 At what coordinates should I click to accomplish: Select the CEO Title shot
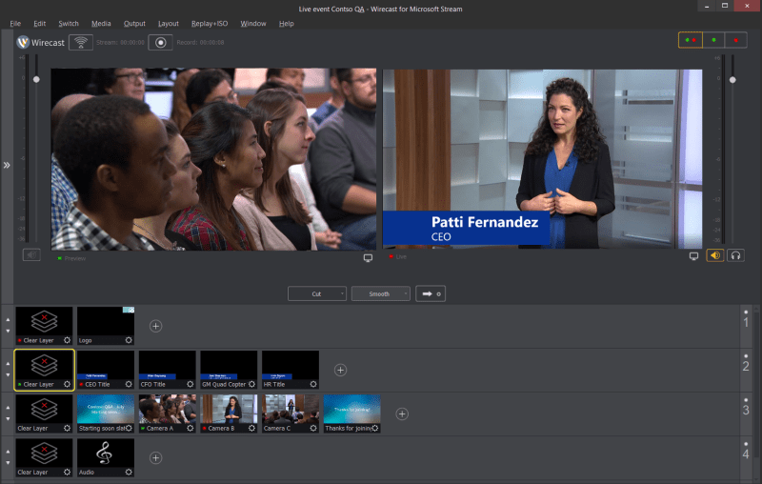point(106,370)
